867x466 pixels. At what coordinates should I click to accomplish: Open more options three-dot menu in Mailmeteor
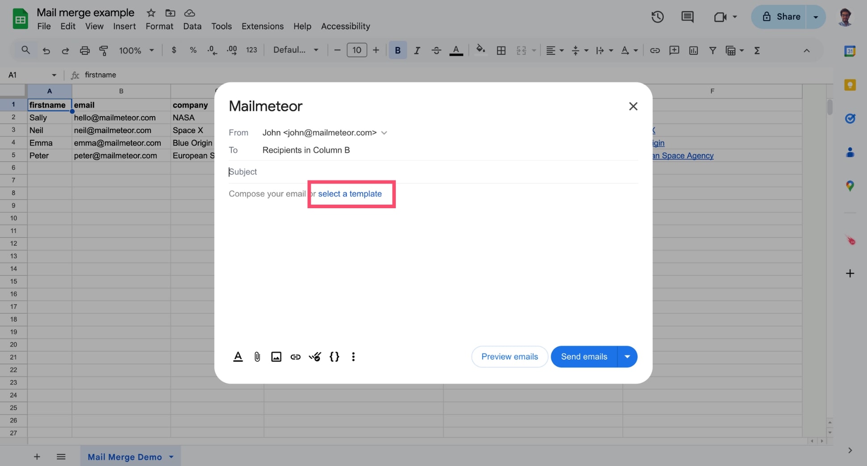coord(353,357)
